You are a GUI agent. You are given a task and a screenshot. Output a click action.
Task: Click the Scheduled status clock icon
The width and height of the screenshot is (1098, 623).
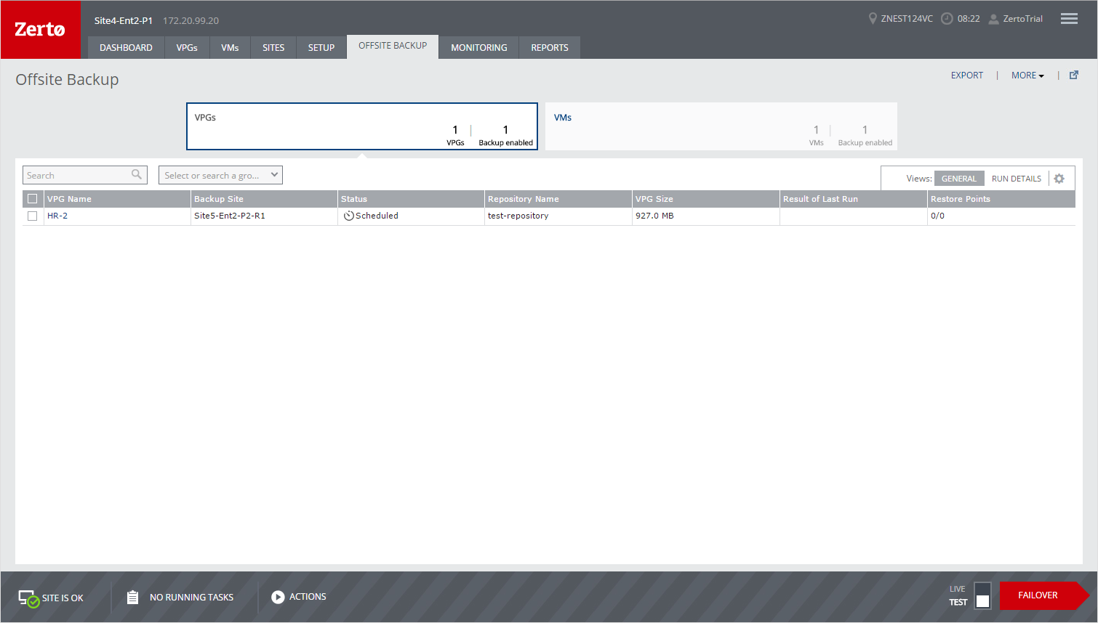[349, 216]
